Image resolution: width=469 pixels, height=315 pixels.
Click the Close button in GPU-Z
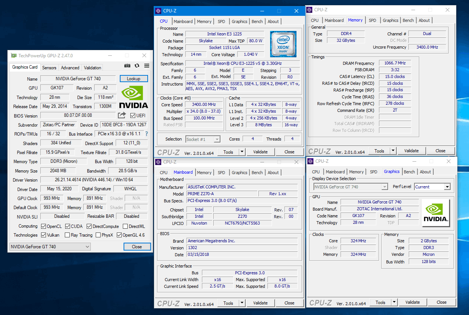pyautogui.click(x=137, y=247)
